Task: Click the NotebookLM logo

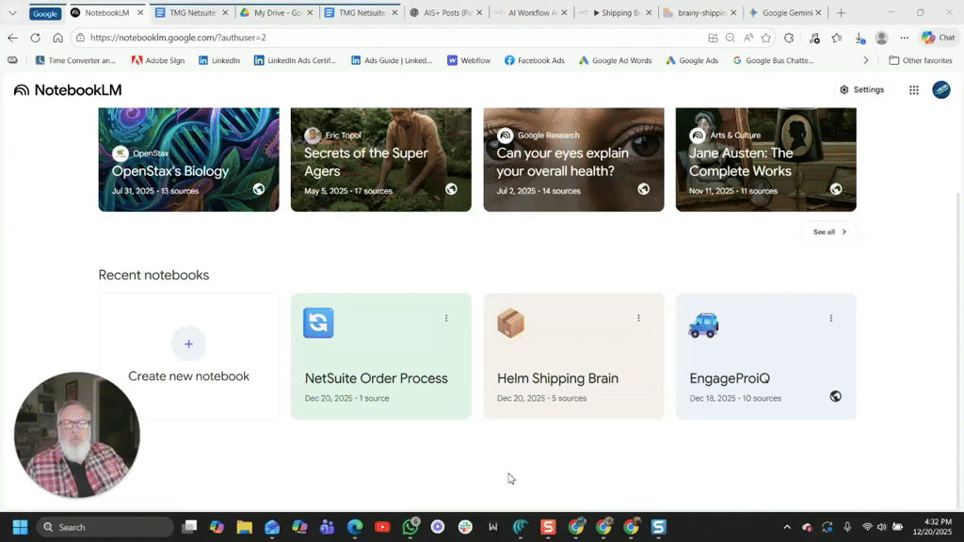Action: 68,89
